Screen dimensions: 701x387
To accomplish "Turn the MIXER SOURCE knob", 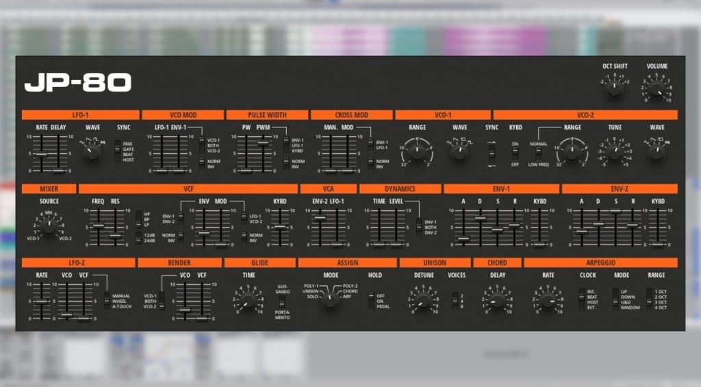I will (x=49, y=227).
